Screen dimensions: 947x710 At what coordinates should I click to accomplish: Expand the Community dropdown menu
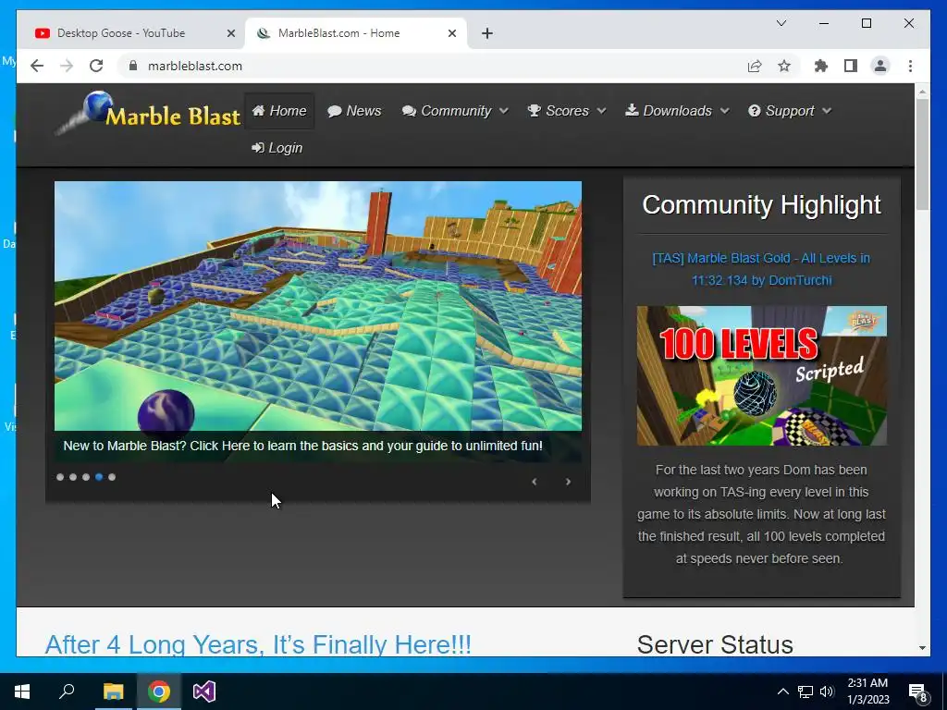coord(455,111)
